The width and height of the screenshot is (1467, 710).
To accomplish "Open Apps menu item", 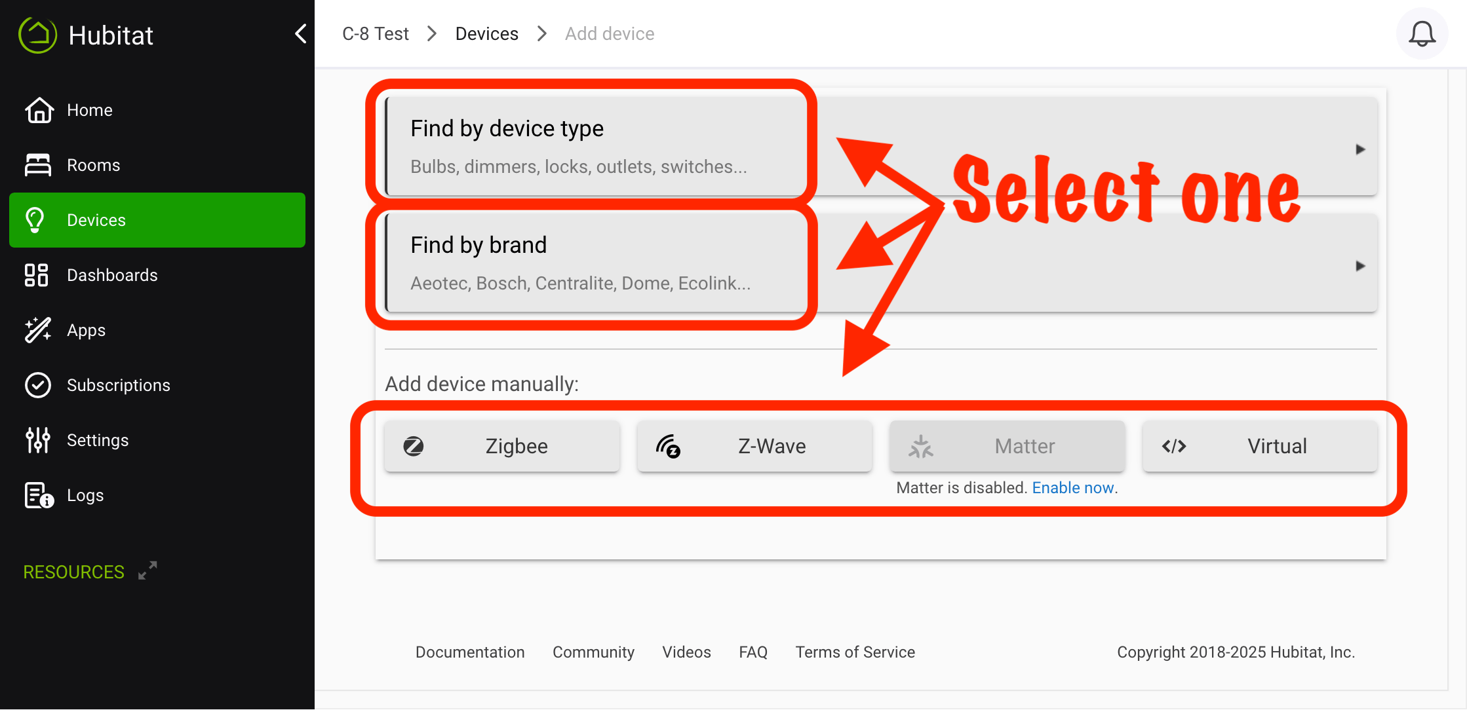I will [157, 330].
